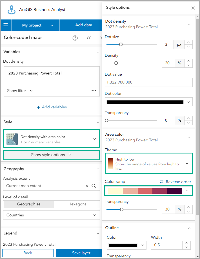Collapse panel with double chevron icon
The width and height of the screenshot is (200, 259).
[89, 38]
